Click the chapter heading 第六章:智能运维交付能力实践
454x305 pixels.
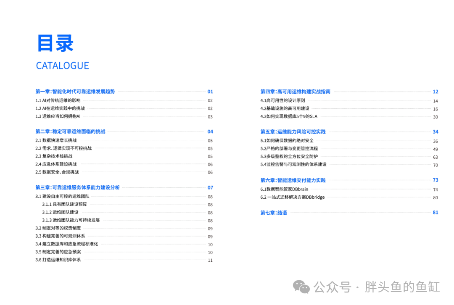tap(293, 181)
